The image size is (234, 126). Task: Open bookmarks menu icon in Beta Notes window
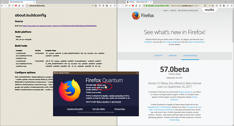pos(136,6)
